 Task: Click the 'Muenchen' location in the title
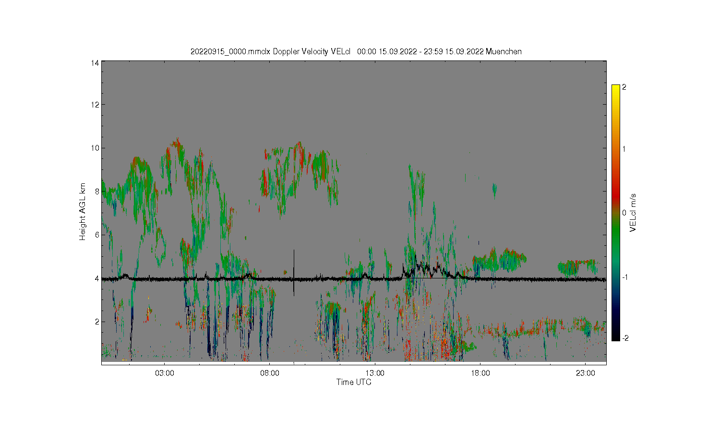[x=504, y=51]
